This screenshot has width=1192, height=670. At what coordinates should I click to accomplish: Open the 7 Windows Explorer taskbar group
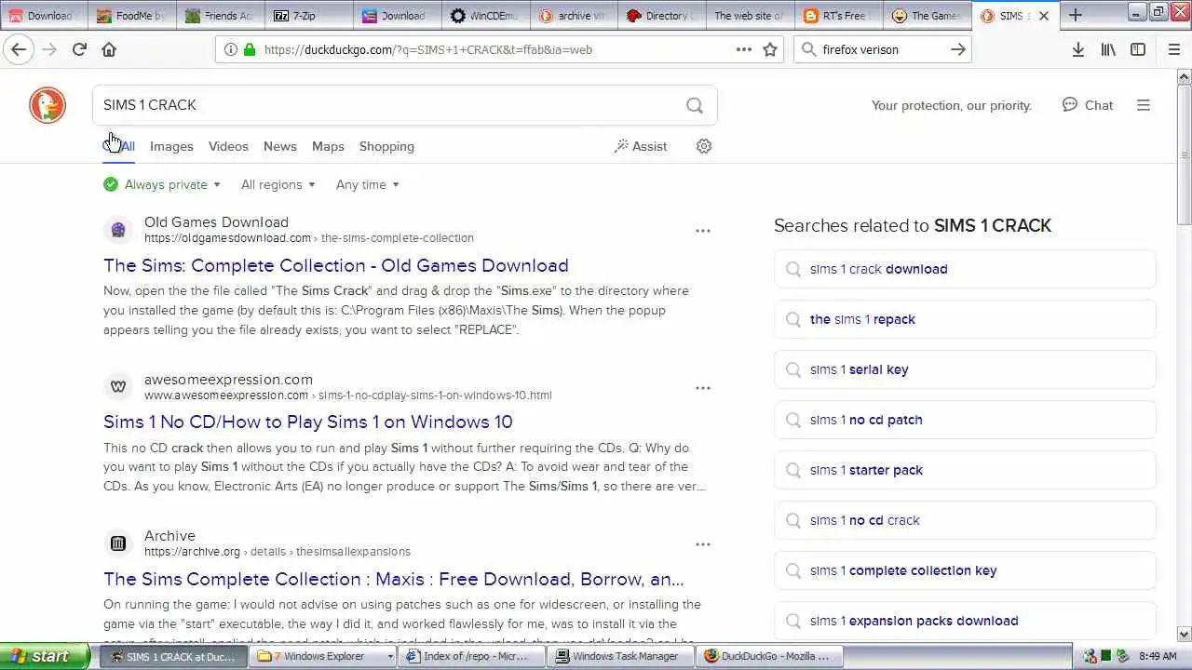[x=324, y=656]
